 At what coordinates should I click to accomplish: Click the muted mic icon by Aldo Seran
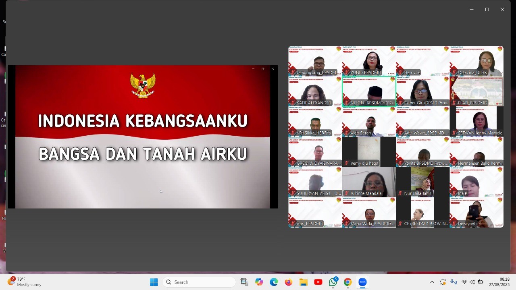tap(347, 133)
